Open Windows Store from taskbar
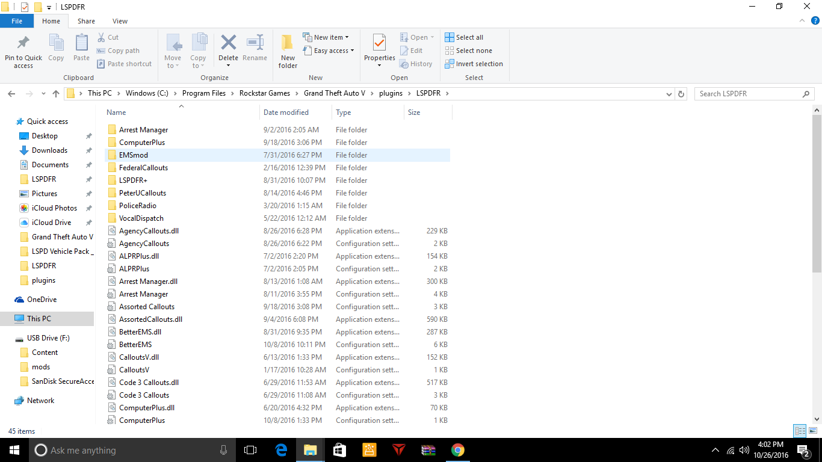 tap(339, 450)
